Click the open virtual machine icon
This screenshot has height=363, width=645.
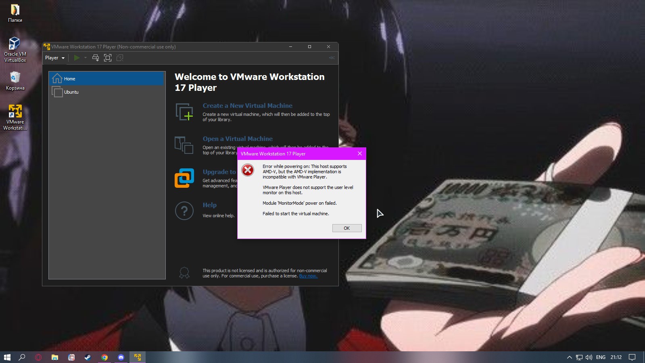point(184,145)
